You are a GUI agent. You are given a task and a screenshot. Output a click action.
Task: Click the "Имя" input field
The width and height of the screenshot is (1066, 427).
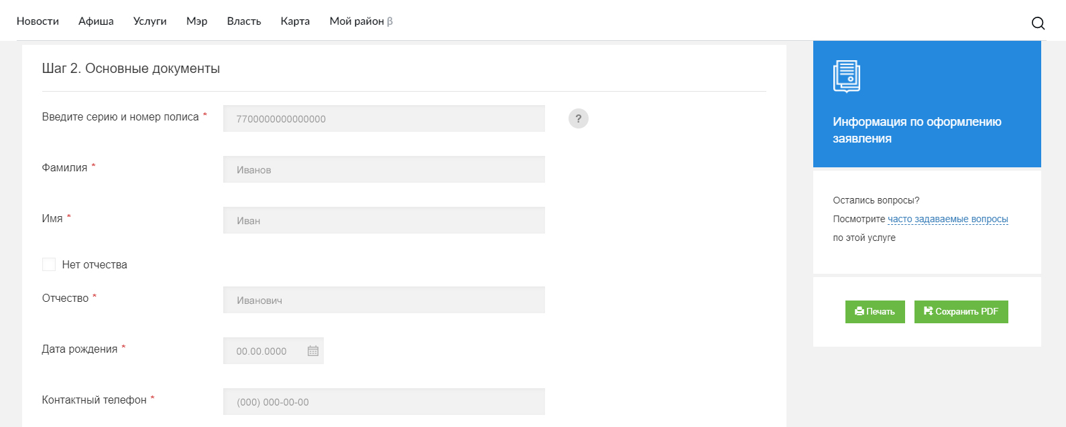[x=383, y=220]
